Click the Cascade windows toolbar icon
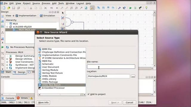The image size is (191, 107). click(98, 8)
